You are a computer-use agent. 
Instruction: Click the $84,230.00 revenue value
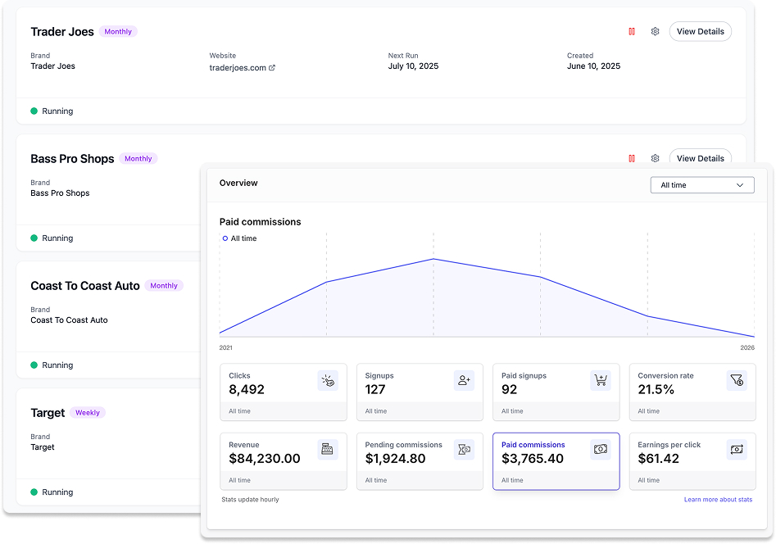coord(265,459)
